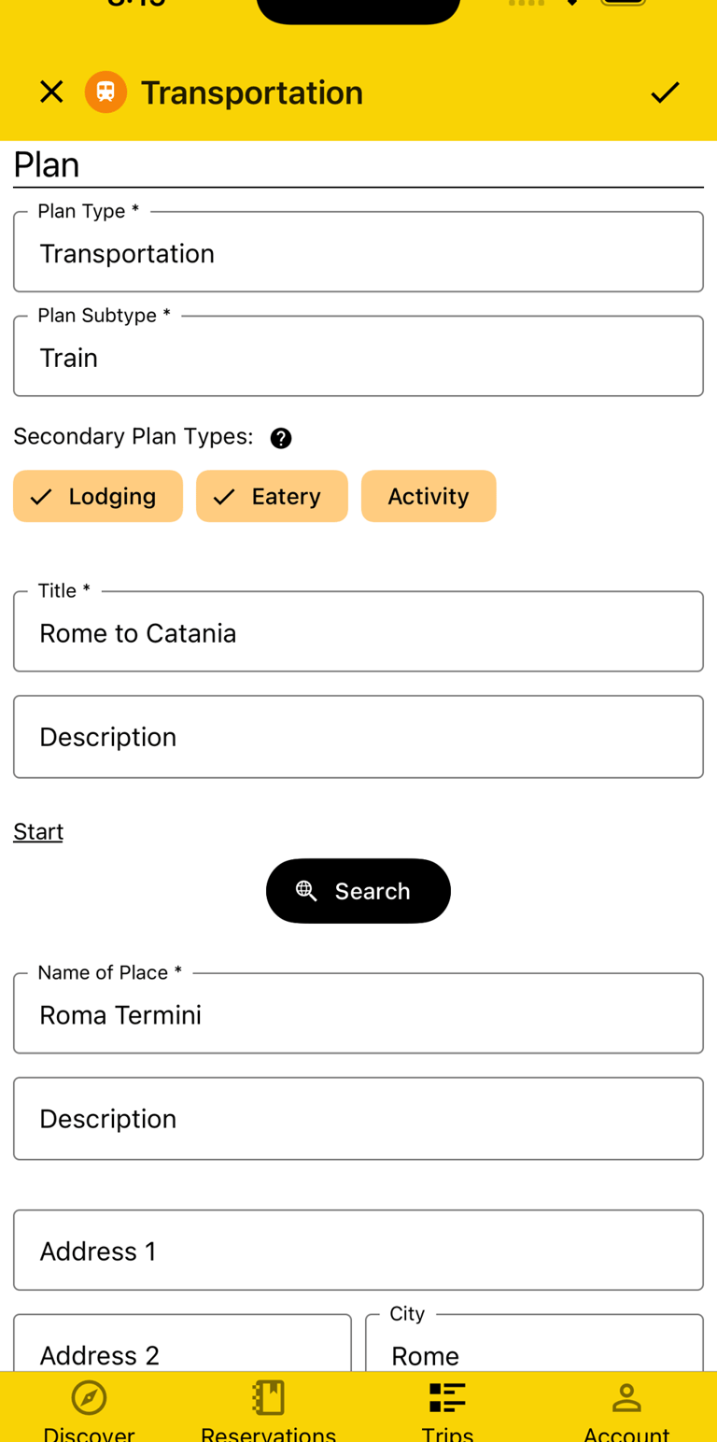Tap the X to discard the plan

pos(51,92)
